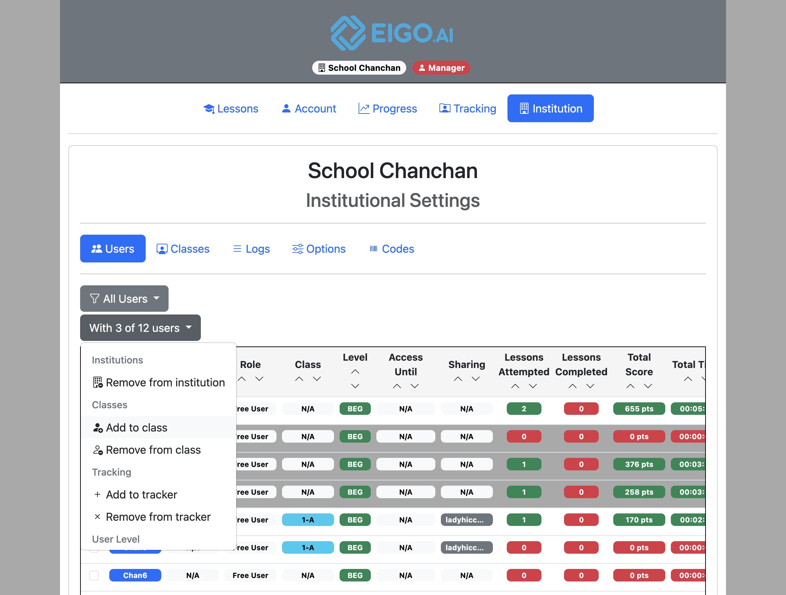Select the Institution tab
The height and width of the screenshot is (595, 786).
click(x=550, y=108)
